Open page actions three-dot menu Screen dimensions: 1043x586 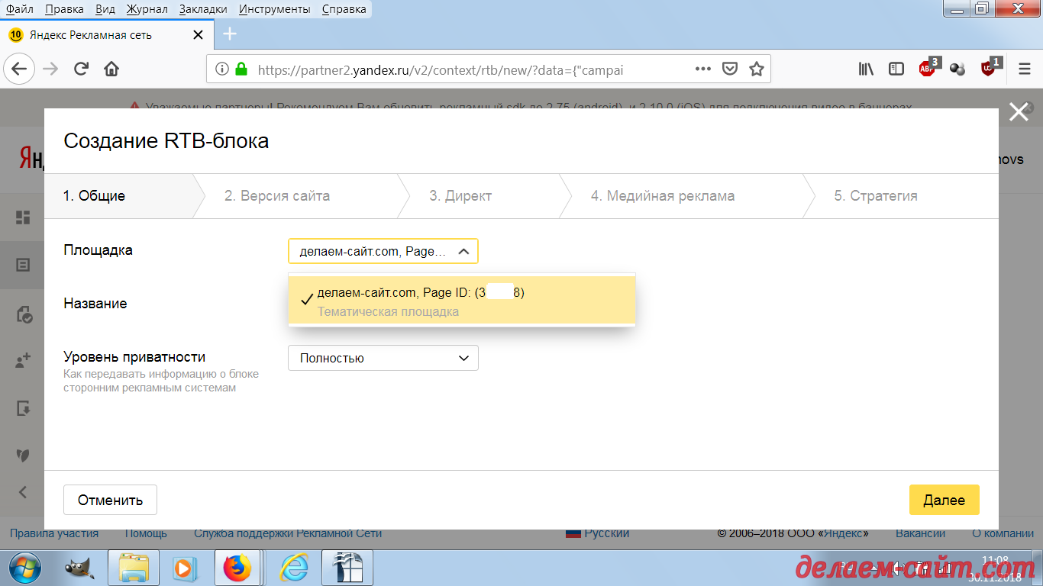pyautogui.click(x=703, y=69)
